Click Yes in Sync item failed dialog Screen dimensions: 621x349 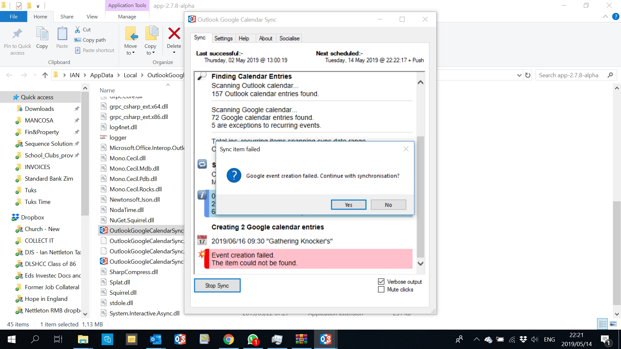click(348, 205)
